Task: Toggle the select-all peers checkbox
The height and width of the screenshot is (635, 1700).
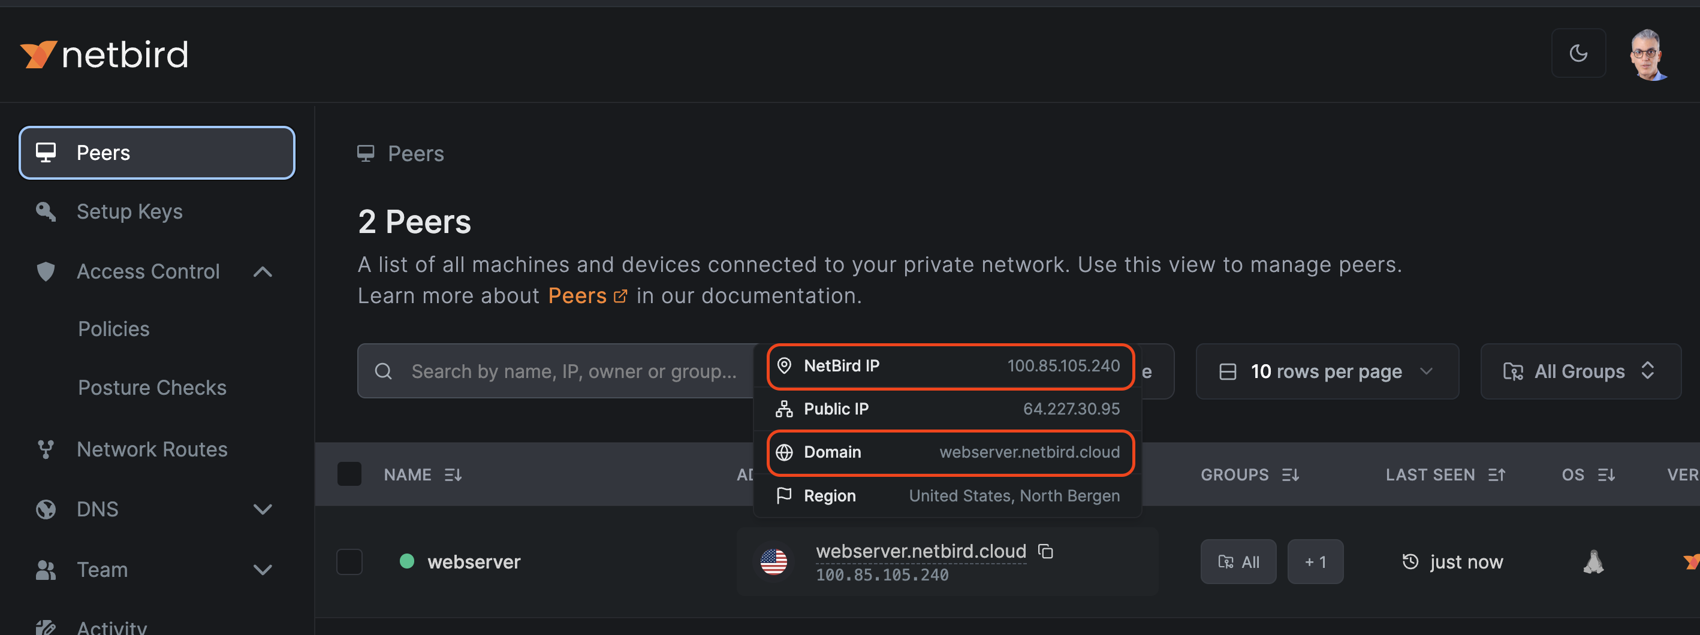Action: (x=349, y=474)
